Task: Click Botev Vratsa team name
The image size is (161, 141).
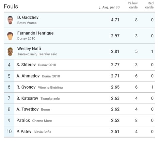Action: [x=27, y=23]
